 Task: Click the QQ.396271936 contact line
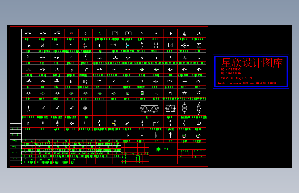231,73
